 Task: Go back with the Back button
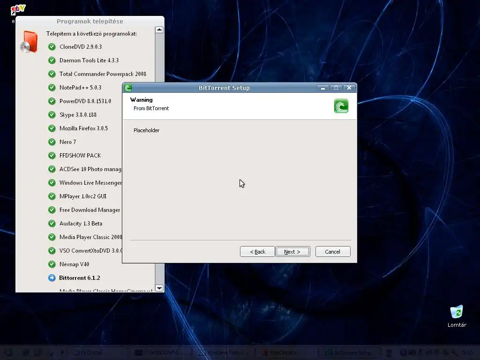(257, 252)
